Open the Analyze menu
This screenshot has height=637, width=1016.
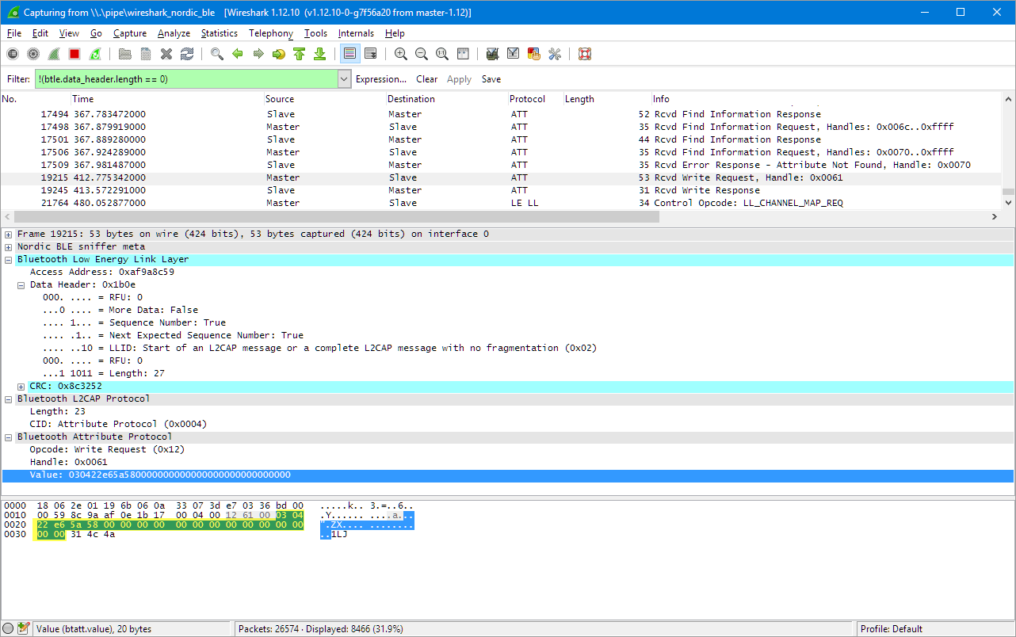click(174, 33)
